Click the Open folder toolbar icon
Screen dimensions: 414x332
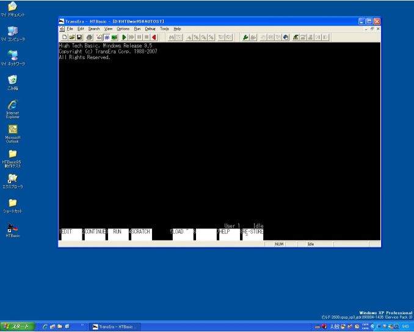point(72,37)
